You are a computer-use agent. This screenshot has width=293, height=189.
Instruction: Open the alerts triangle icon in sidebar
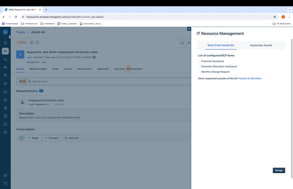pos(5,92)
